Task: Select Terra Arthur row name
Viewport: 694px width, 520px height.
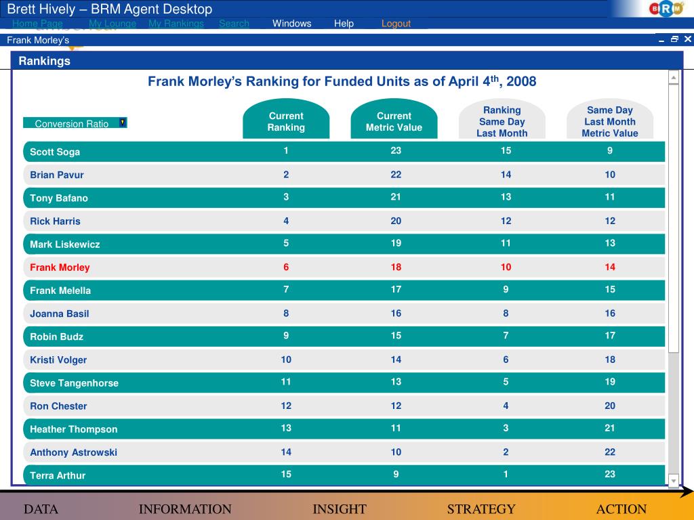Action: 58,475
